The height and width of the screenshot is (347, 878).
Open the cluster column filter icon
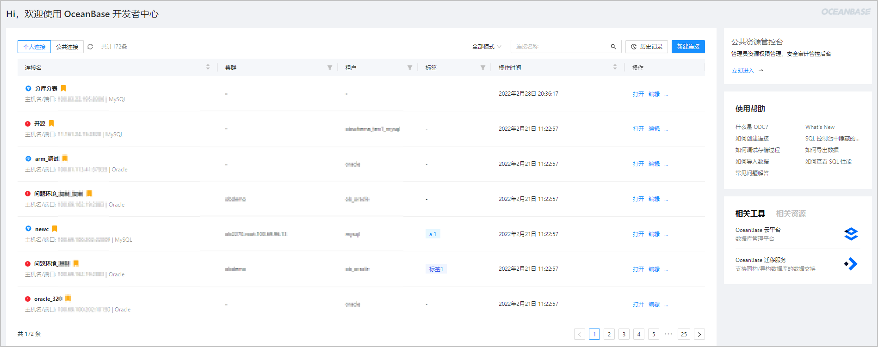330,67
